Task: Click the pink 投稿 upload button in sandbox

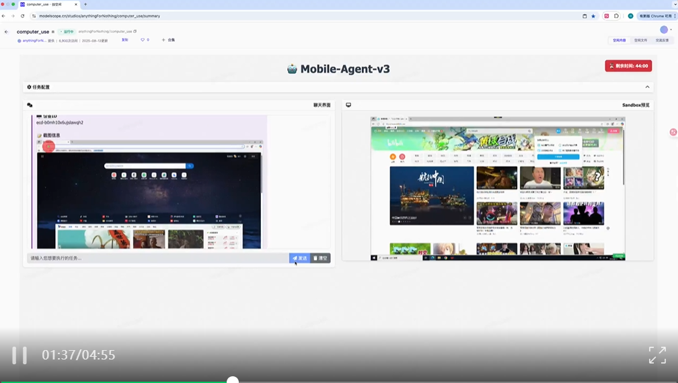Action: point(613,130)
